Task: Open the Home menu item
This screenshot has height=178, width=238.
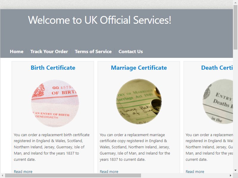Action: 17,51
